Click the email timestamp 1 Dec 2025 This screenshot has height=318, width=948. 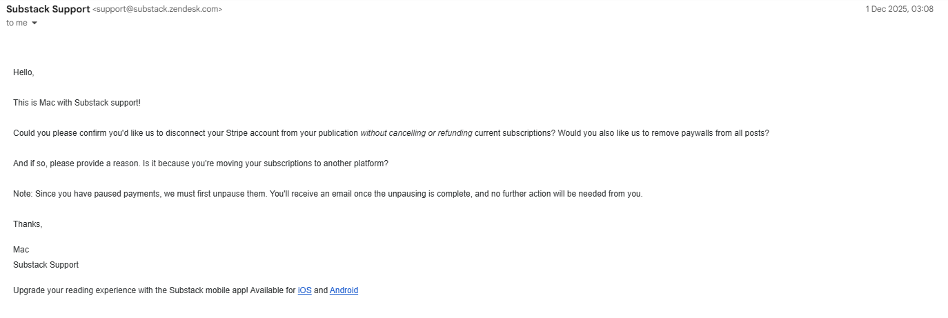tap(899, 9)
